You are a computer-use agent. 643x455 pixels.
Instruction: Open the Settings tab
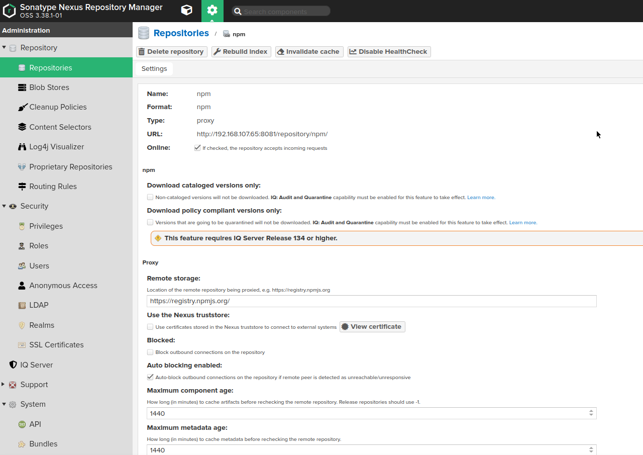click(154, 69)
